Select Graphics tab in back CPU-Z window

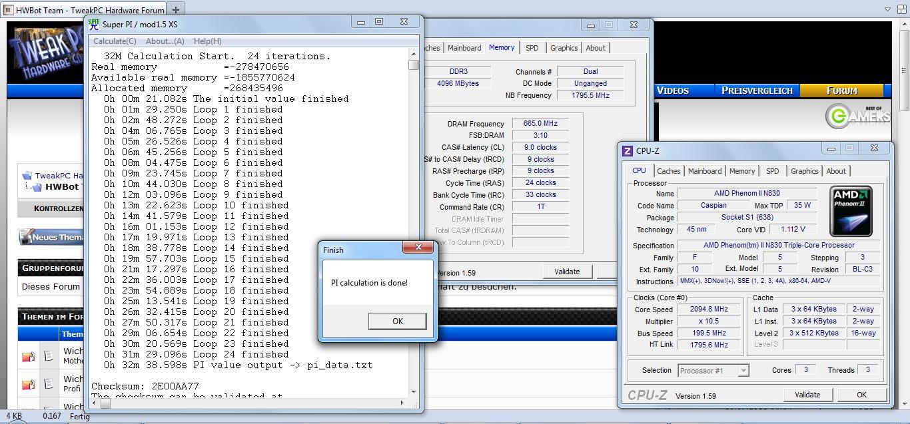pos(564,48)
